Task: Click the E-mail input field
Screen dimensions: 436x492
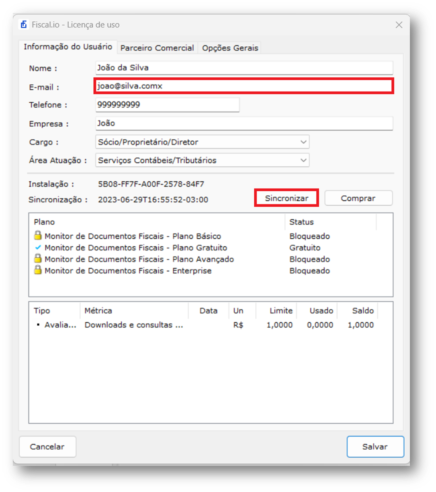Action: (244, 86)
